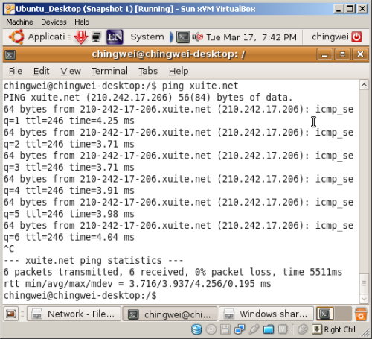Image resolution: width=372 pixels, height=339 pixels.
Task: Switch to chingwei@chi... taskbar window
Action: 170,314
